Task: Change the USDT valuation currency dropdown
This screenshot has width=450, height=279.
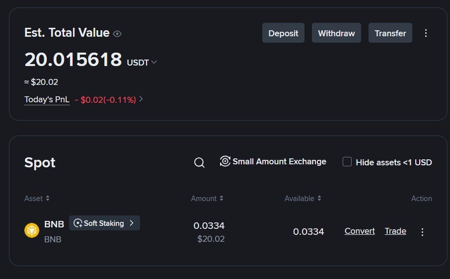Action: 142,63
